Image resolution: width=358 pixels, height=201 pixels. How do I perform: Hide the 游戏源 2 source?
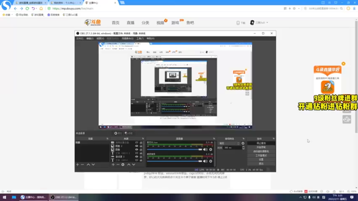136,157
